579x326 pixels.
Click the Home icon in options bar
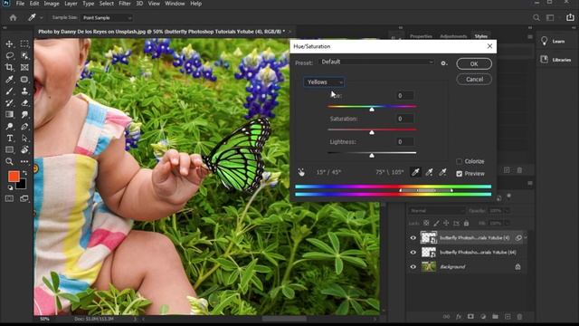[14, 18]
